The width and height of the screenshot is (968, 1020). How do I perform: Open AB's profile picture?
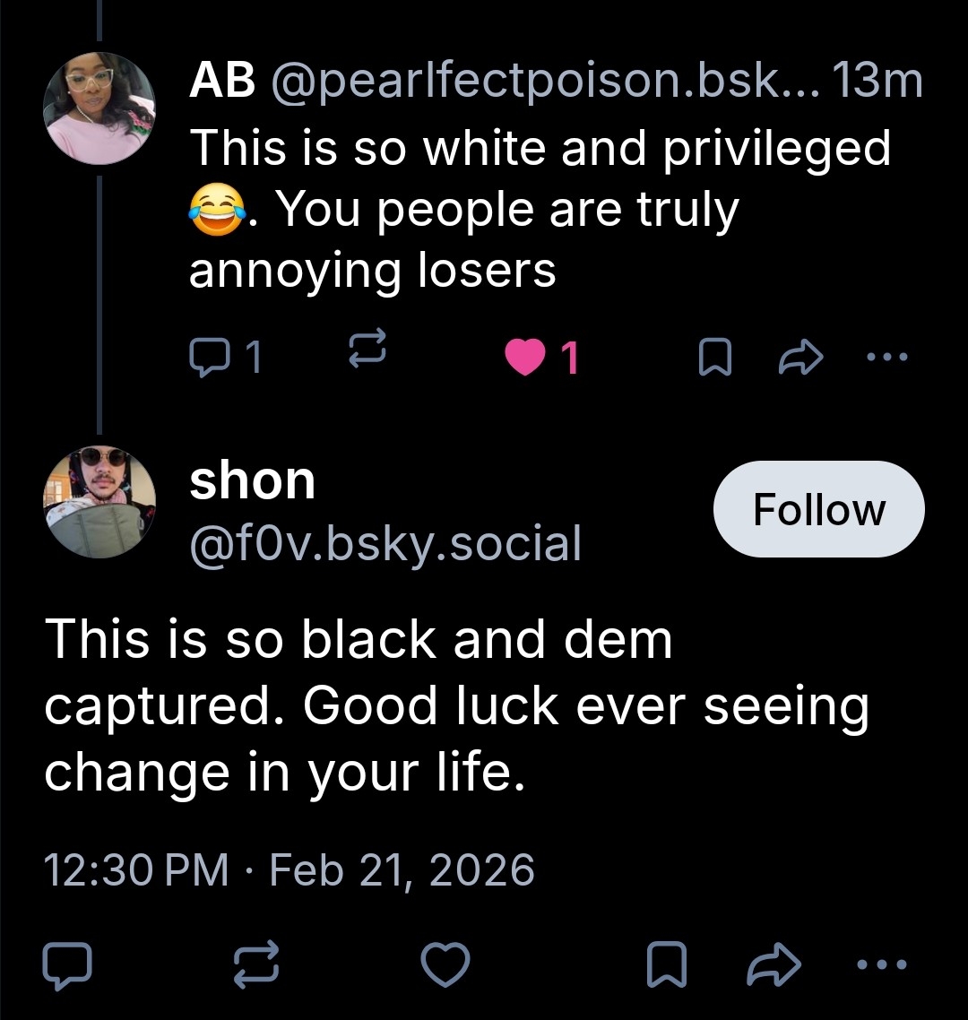100,108
